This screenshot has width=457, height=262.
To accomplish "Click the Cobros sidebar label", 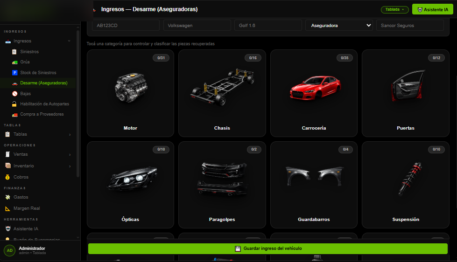I will point(21,177).
